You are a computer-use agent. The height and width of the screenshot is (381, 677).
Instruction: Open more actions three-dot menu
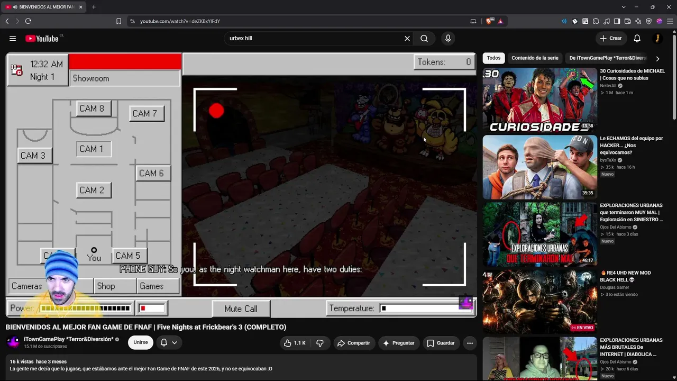click(470, 343)
